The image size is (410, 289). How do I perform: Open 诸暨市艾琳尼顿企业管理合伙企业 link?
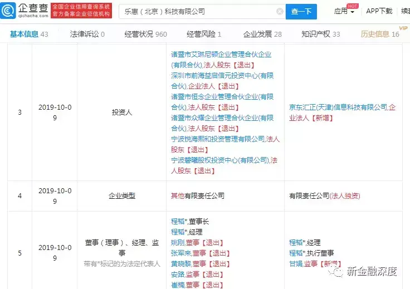pyautogui.click(x=221, y=55)
